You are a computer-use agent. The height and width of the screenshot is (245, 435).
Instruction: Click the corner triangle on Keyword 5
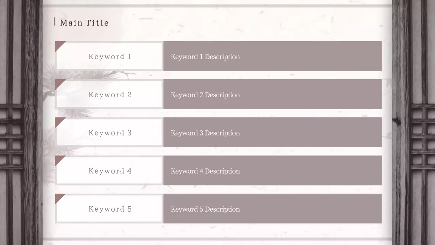coord(58,197)
